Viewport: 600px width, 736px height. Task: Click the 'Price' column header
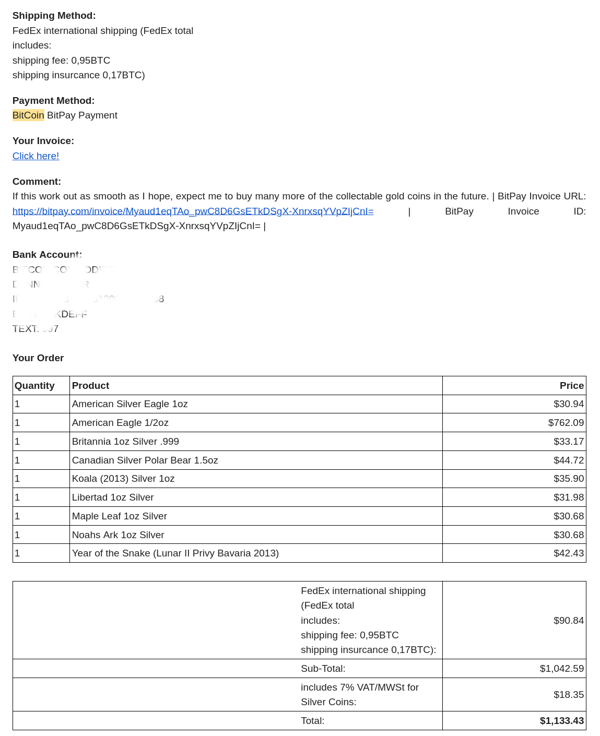[x=514, y=386]
